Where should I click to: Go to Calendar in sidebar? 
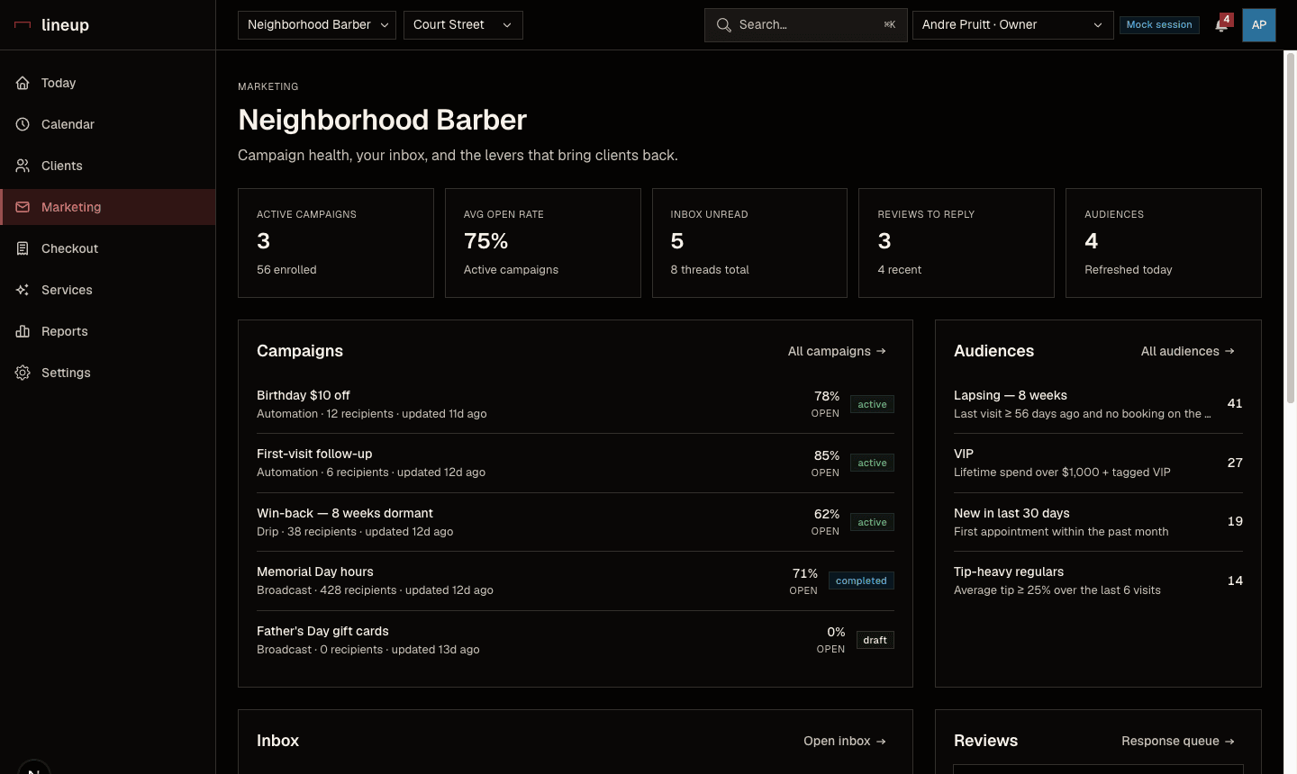108,124
